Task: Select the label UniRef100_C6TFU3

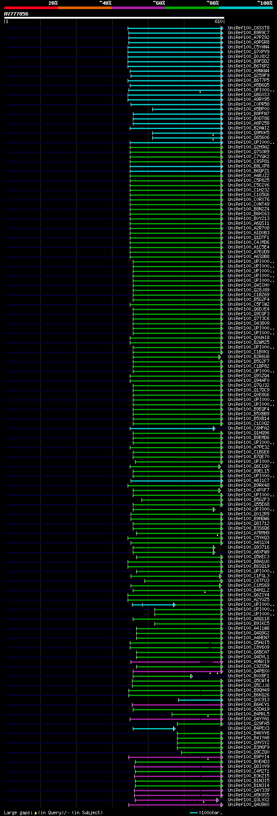Action: pos(248,580)
